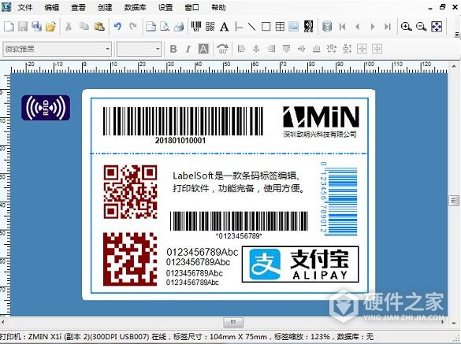Open print preview icon
461x344 pixels.
pos(165,27)
